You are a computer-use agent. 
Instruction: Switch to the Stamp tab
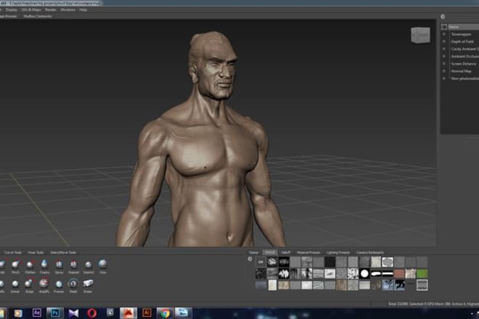point(254,253)
